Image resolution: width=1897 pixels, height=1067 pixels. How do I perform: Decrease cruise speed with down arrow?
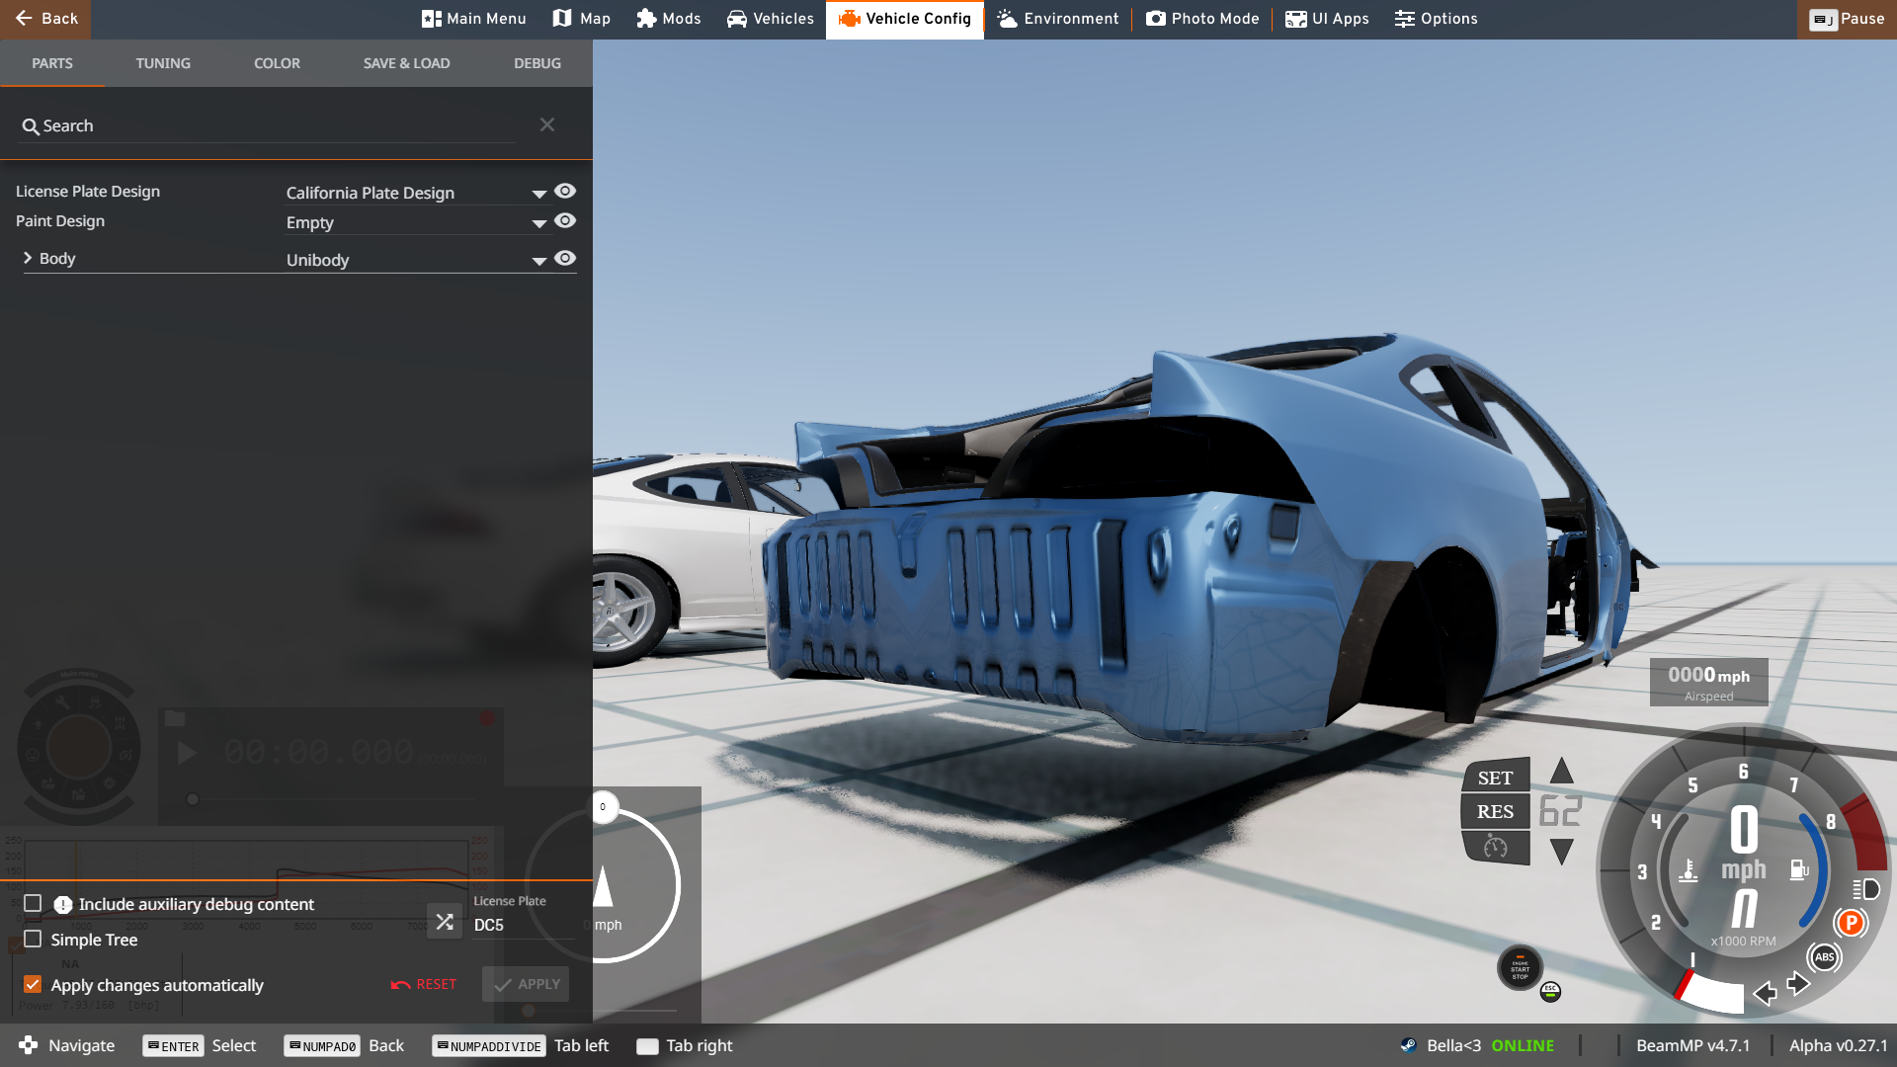pos(1561,851)
